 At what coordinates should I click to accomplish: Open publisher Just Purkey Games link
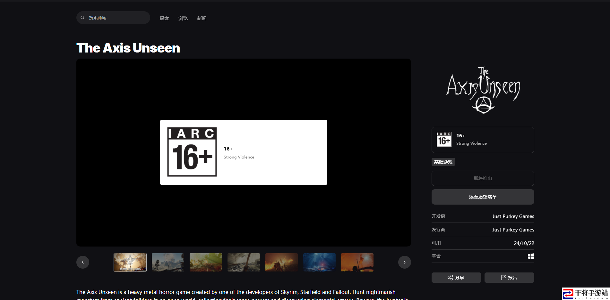[513, 230]
